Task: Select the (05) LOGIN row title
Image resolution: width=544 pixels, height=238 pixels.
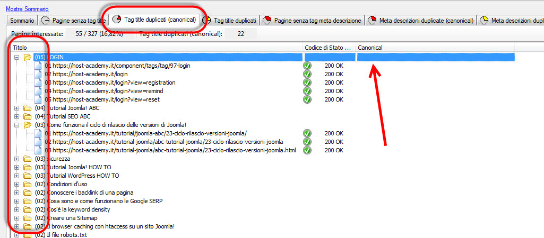Action: [49, 58]
